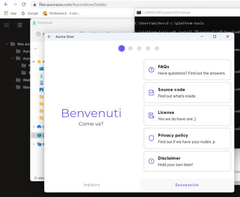Click the Download title in Explorer window
240x197 pixels.
[45, 22]
